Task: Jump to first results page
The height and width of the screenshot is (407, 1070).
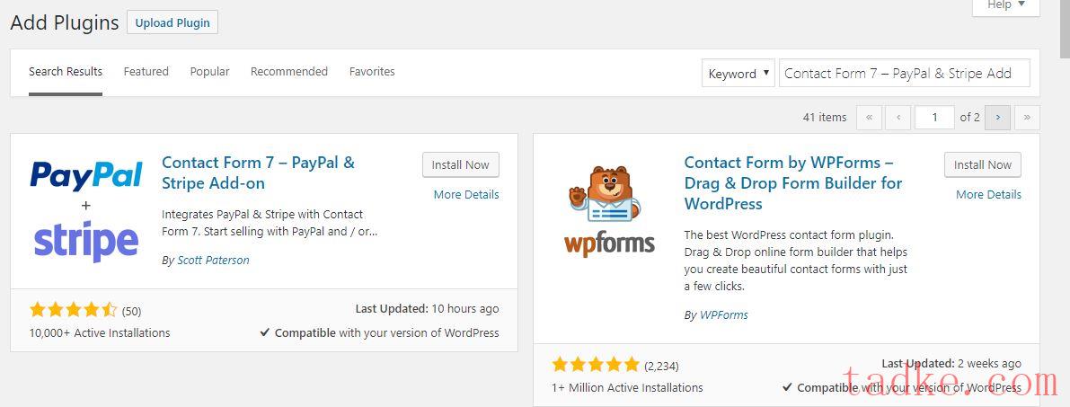Action: point(869,118)
